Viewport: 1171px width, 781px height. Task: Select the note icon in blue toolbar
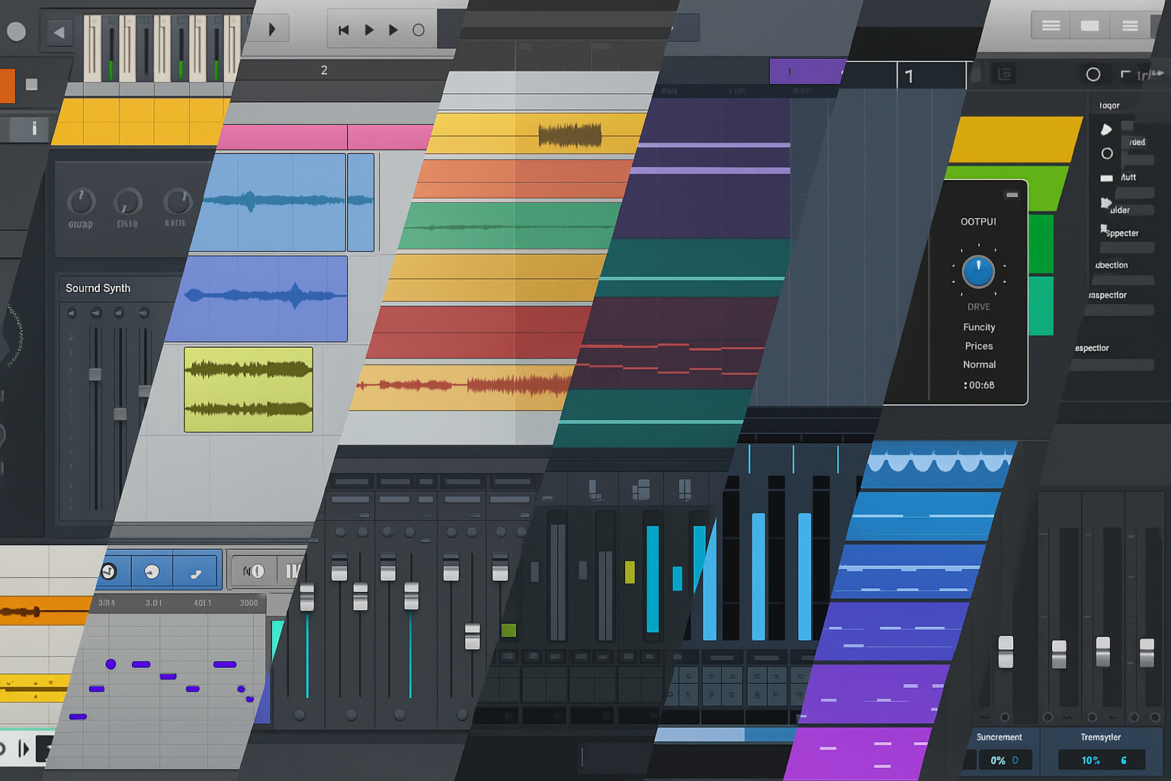tap(195, 572)
